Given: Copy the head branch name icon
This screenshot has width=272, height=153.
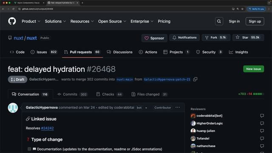Looking at the screenshot, I should 195,79.
